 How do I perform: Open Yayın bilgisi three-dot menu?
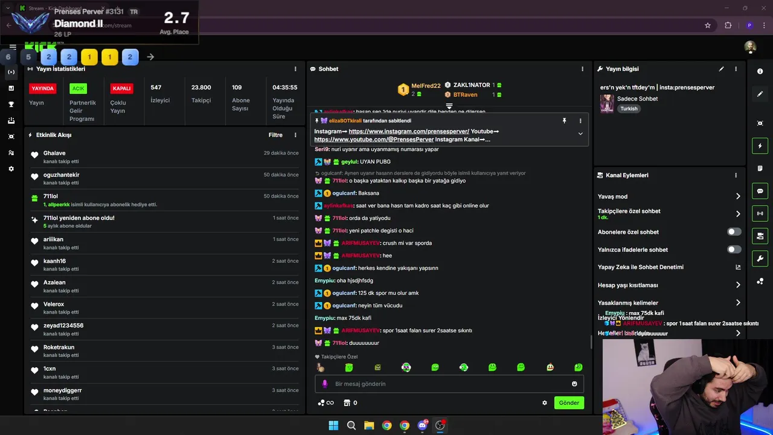pos(736,69)
